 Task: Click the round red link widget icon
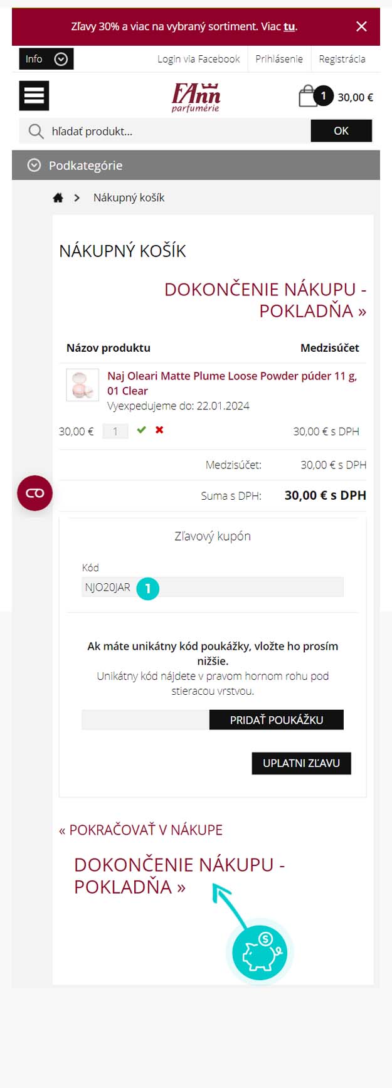pos(34,493)
